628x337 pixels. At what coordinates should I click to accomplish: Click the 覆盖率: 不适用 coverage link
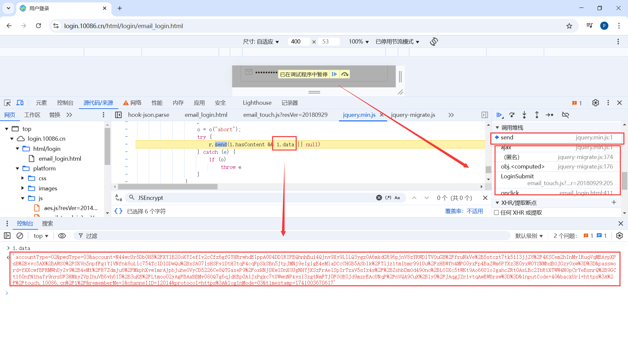click(x=464, y=211)
